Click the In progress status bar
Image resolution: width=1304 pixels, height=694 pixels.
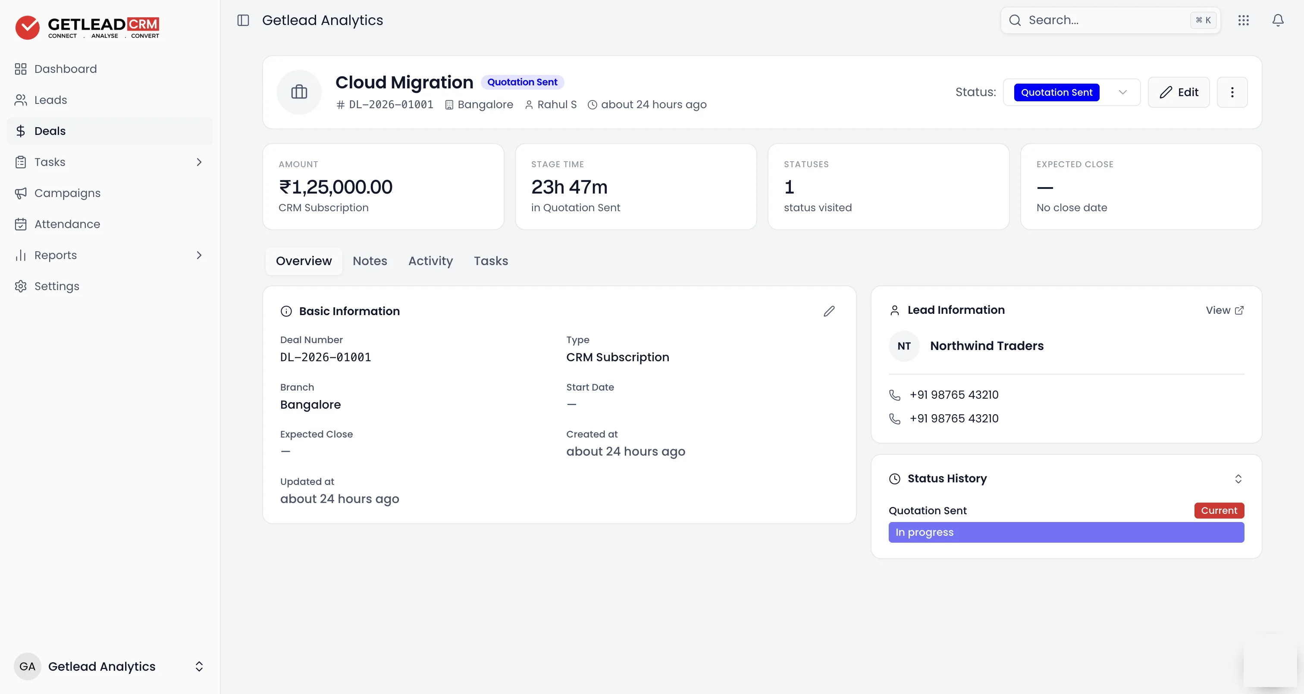(1066, 532)
